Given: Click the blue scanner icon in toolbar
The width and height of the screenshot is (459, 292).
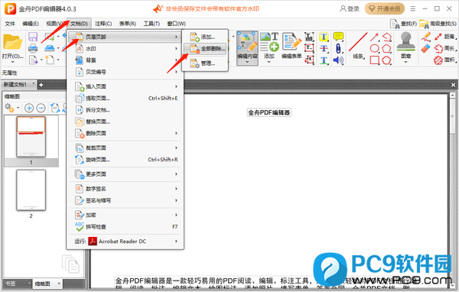Looking at the screenshot, I should [50, 48].
